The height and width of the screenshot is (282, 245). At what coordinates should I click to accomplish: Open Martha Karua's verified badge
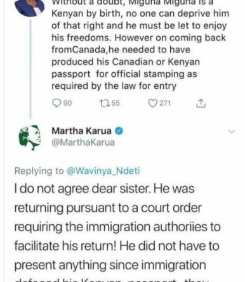pos(119,131)
